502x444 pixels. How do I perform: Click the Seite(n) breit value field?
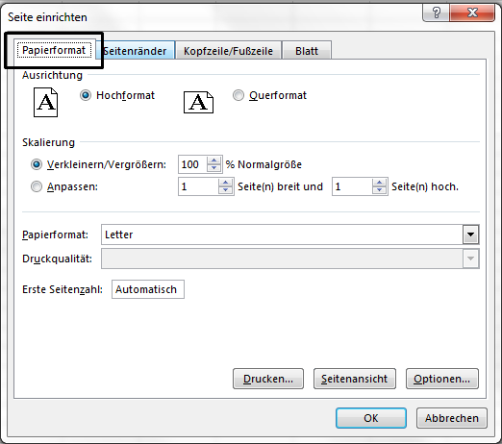[198, 186]
